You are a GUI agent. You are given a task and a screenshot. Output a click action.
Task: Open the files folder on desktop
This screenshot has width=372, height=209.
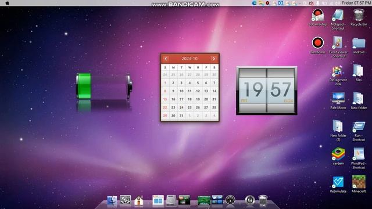(x=359, y=73)
